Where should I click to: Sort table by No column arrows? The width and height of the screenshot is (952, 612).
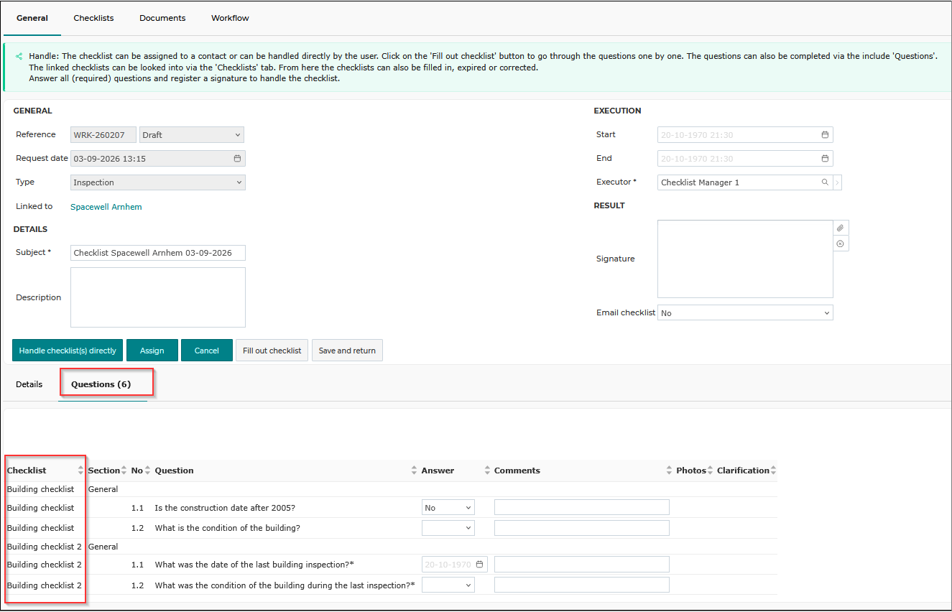147,470
